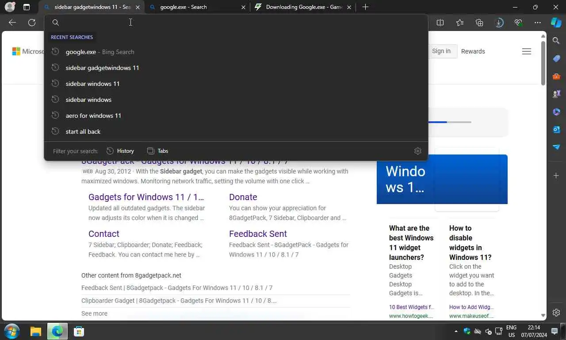The width and height of the screenshot is (566, 340).
Task: Show Downloads progress icon
Action: 499,23
